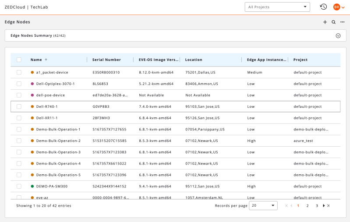
Task: Open the Dell-R740-1 node name
Action: click(x=47, y=106)
